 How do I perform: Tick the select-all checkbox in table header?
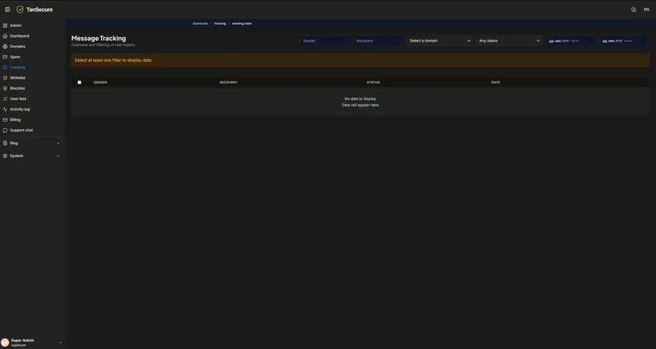79,82
